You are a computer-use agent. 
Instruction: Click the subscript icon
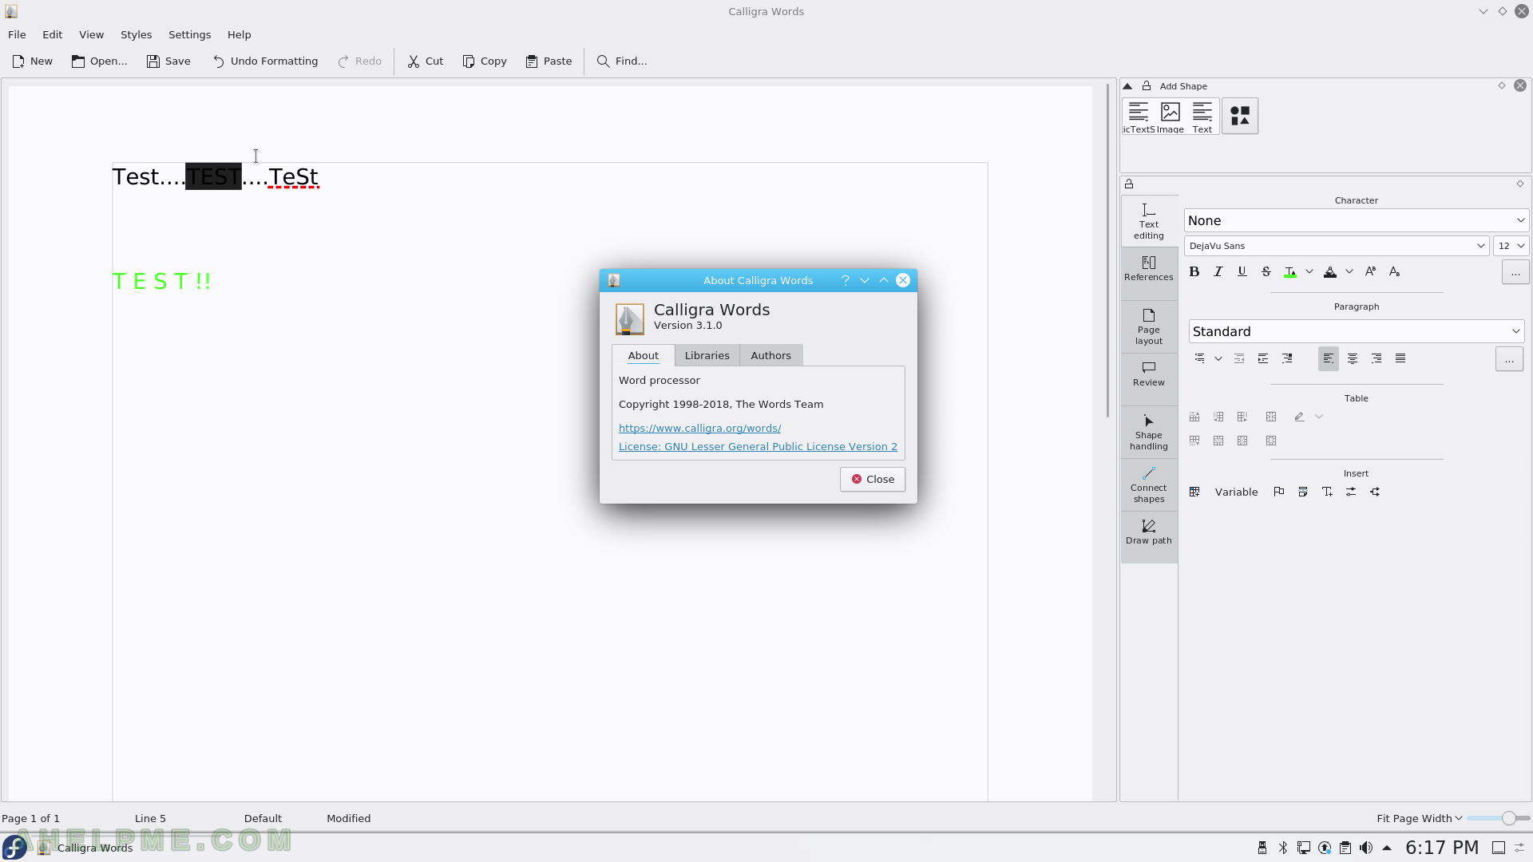(x=1395, y=271)
